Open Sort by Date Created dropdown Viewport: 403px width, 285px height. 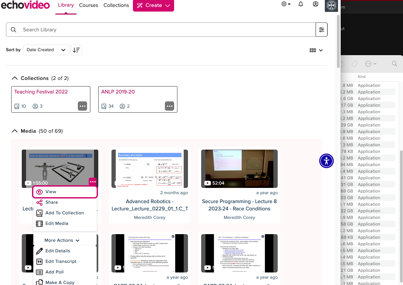(x=46, y=50)
